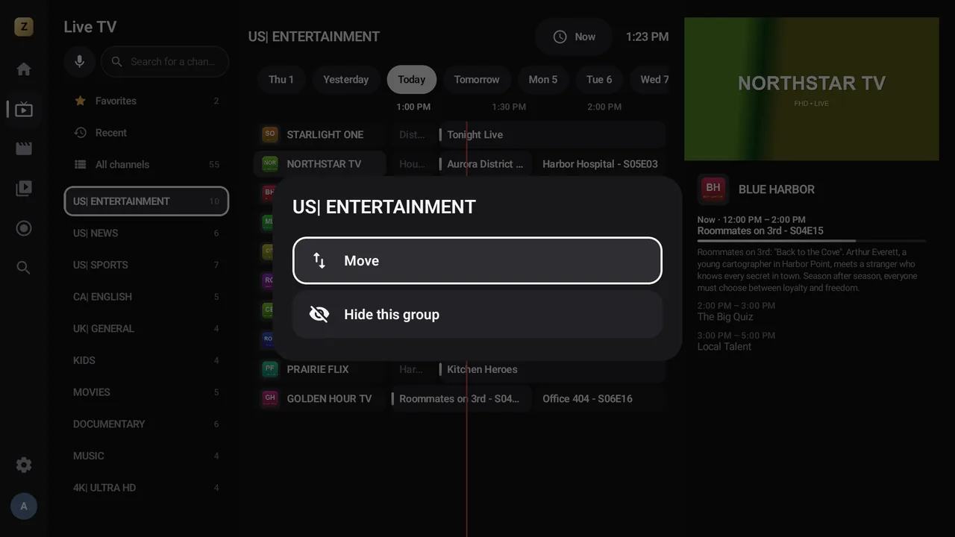Select the 4K| ULTRA HD group
Image resolution: width=955 pixels, height=537 pixels.
pyautogui.click(x=146, y=488)
